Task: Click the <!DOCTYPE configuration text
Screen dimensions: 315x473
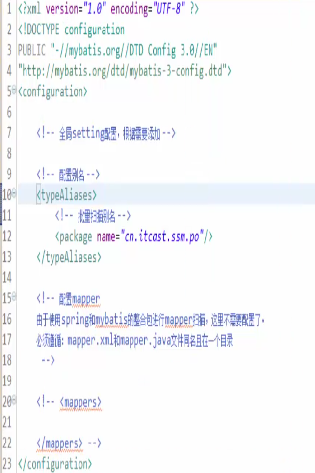Action: [71, 30]
